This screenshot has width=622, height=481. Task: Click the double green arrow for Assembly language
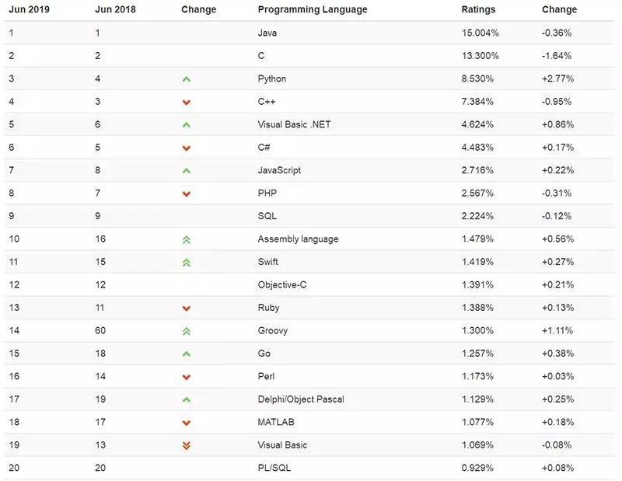pos(187,239)
